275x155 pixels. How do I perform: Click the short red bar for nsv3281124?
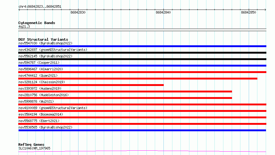coord(91,85)
